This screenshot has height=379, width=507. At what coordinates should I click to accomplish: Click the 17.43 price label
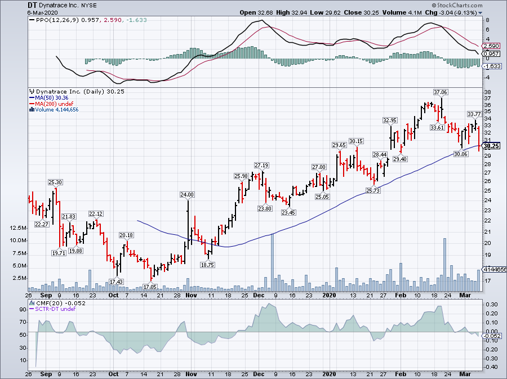117,282
